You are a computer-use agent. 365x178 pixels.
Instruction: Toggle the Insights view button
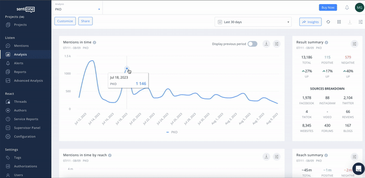click(x=310, y=22)
